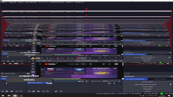
Task: Click the Запуск виртуальной камеры button
Action: [x=145, y=84]
